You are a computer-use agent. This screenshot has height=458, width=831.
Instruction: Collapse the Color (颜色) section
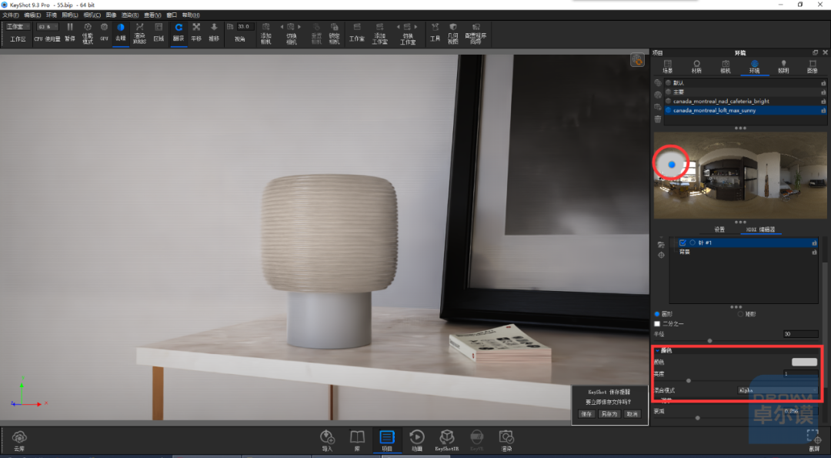click(x=658, y=350)
